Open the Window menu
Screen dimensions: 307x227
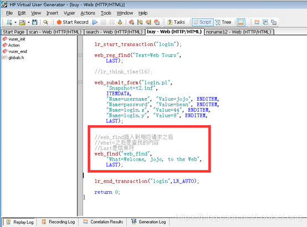125,13
